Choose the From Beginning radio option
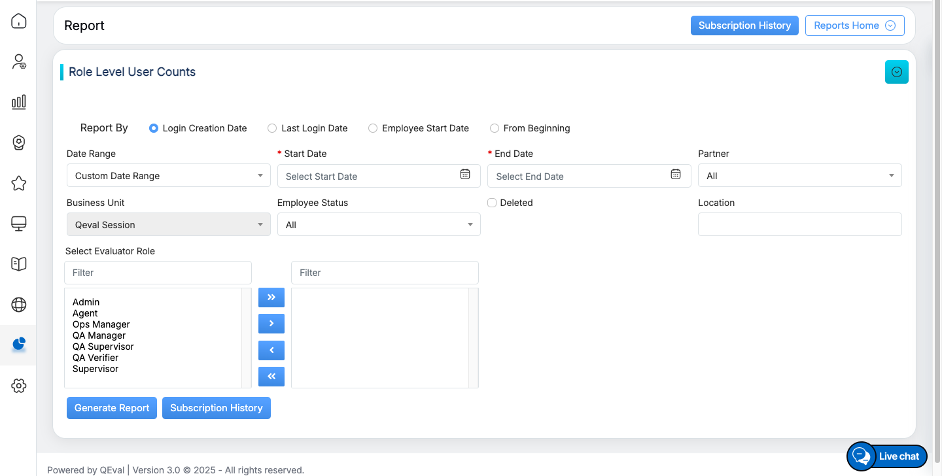The height and width of the screenshot is (476, 942). pos(495,128)
